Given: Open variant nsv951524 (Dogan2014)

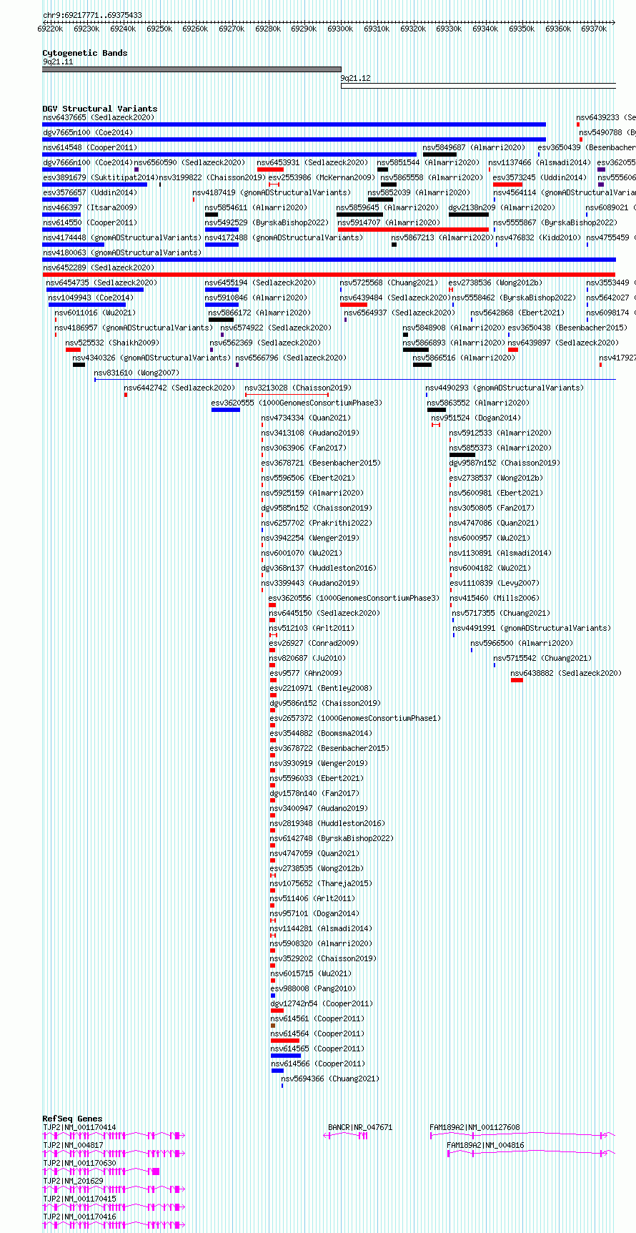Looking at the screenshot, I should tap(476, 418).
